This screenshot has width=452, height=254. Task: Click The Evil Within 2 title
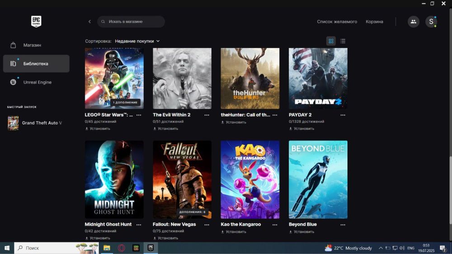click(x=172, y=115)
